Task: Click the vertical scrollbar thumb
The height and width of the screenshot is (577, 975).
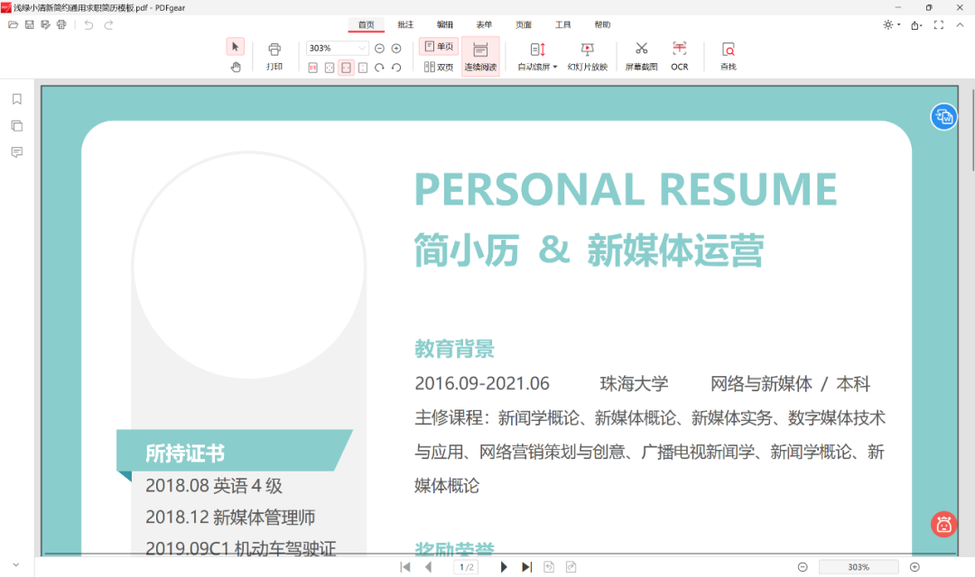Action: (x=972, y=131)
